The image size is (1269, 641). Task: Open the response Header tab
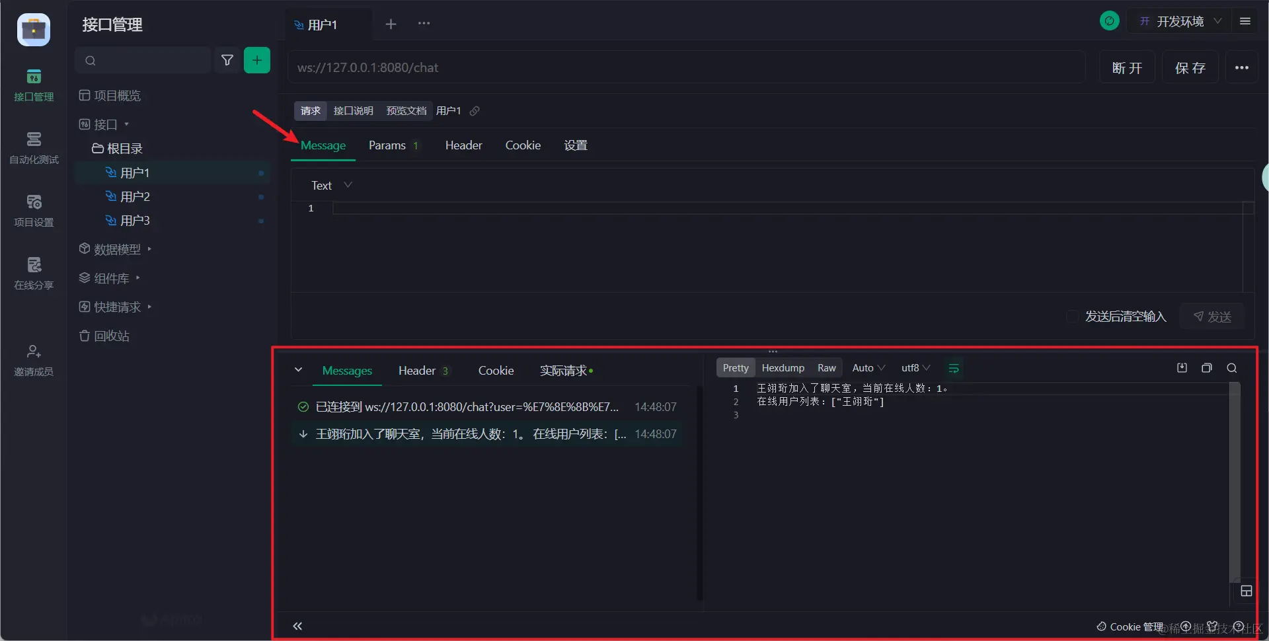(424, 371)
